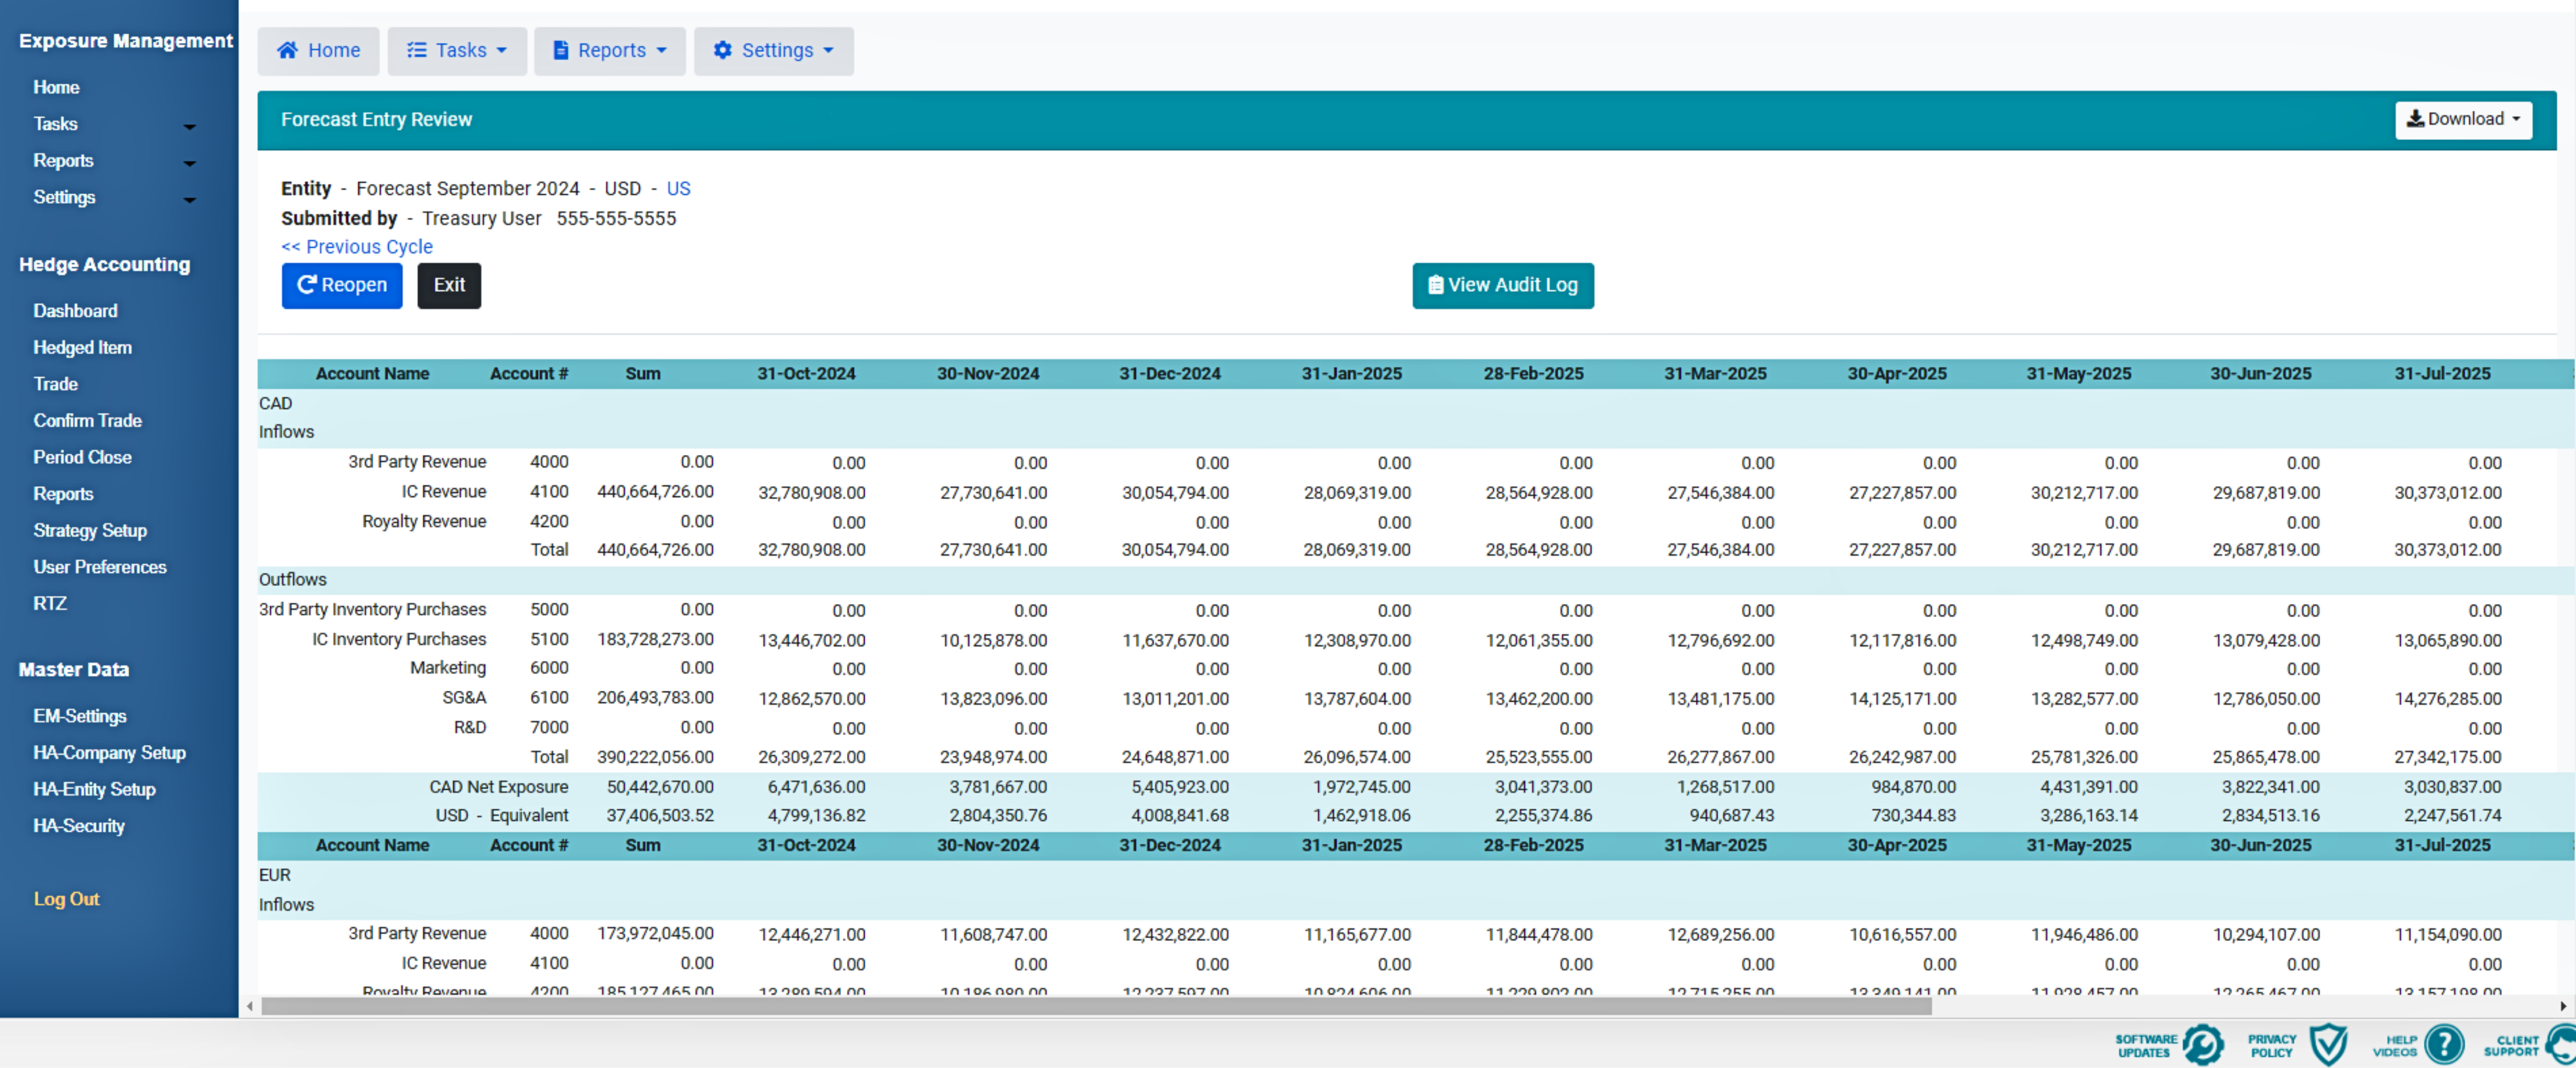The width and height of the screenshot is (2576, 1068).
Task: Open Hedged Item in Hedge Accounting menu
Action: click(x=82, y=347)
